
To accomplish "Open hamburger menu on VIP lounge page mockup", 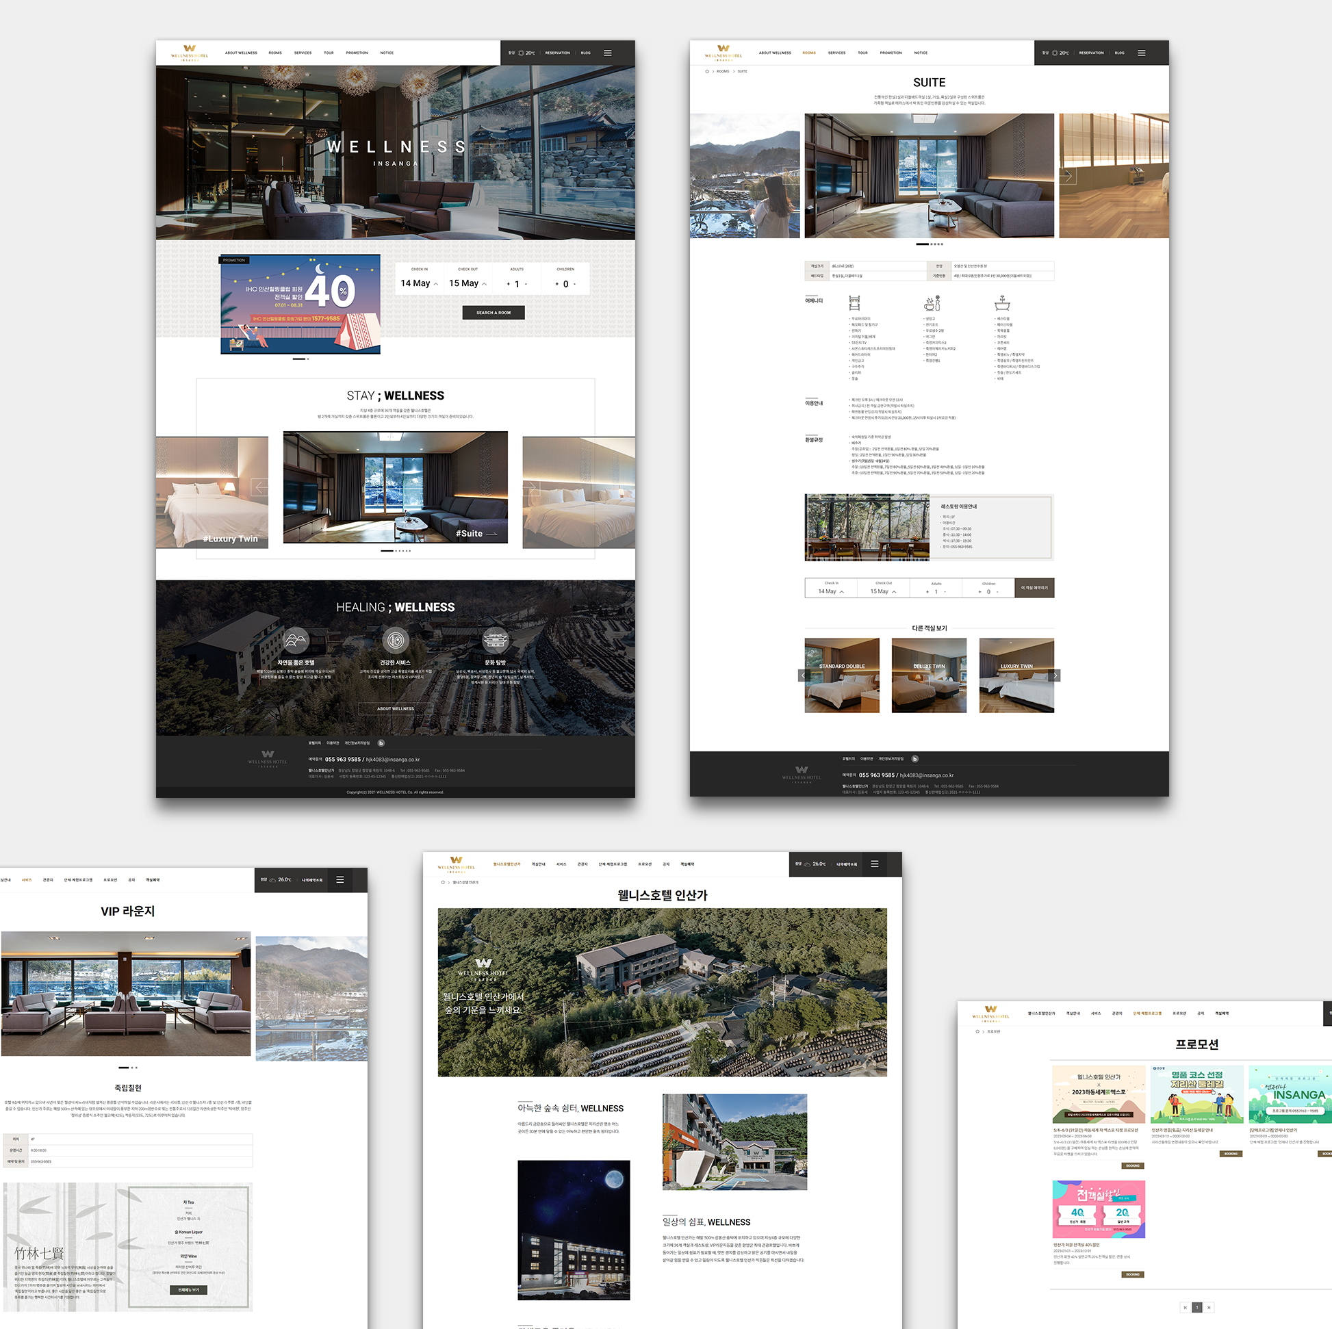I will [340, 879].
